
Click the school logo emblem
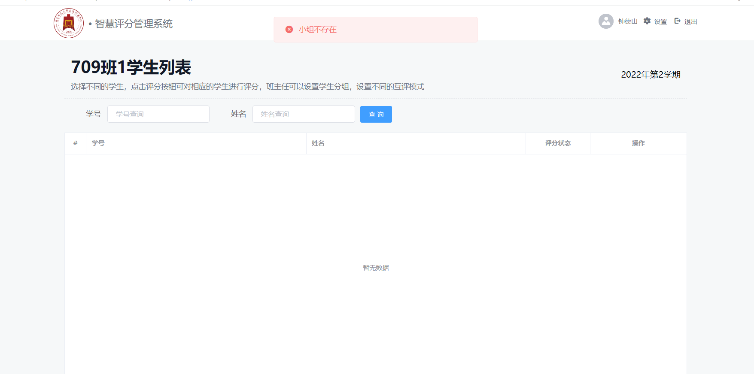(x=69, y=23)
